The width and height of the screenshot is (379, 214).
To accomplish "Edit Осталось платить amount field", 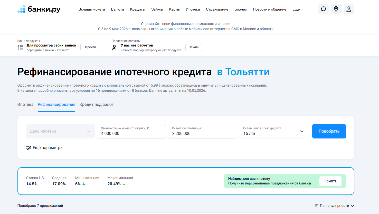I will (202, 131).
